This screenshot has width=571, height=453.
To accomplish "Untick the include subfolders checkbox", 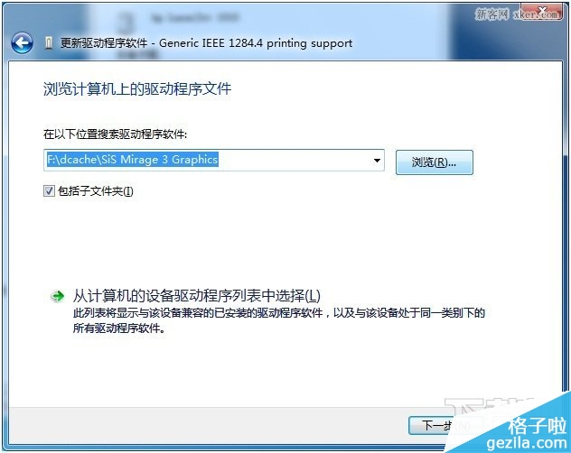I will pos(49,191).
